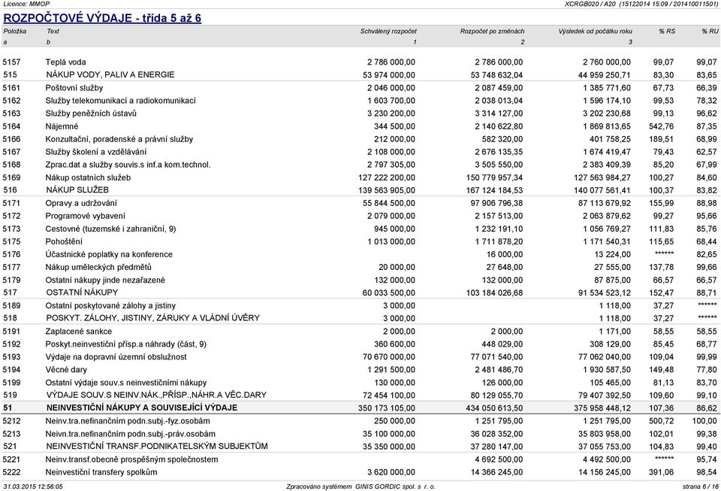
Task: Select Zprac.dat a služby souvis.s inf.a kom.technol.
Action: 128,165
